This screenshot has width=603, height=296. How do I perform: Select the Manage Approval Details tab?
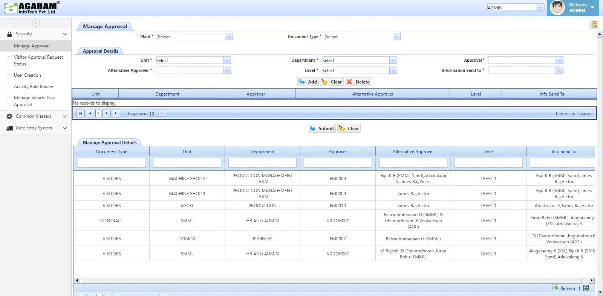click(110, 143)
